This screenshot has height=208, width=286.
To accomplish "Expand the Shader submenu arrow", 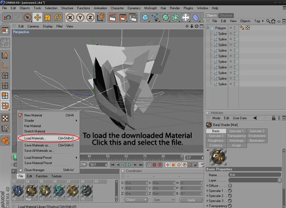I will click(x=76, y=121).
